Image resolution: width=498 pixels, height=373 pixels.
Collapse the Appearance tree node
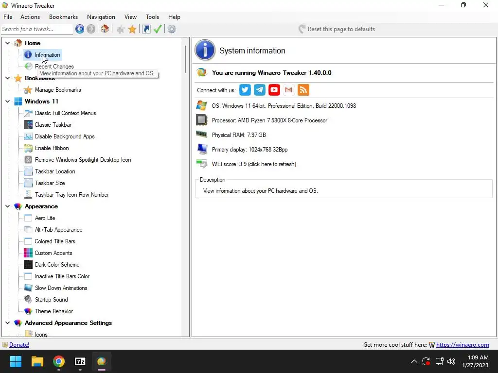[8, 206]
